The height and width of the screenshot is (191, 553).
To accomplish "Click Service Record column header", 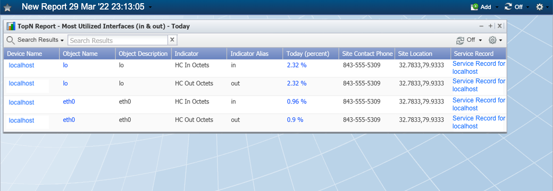I will pyautogui.click(x=479, y=54).
